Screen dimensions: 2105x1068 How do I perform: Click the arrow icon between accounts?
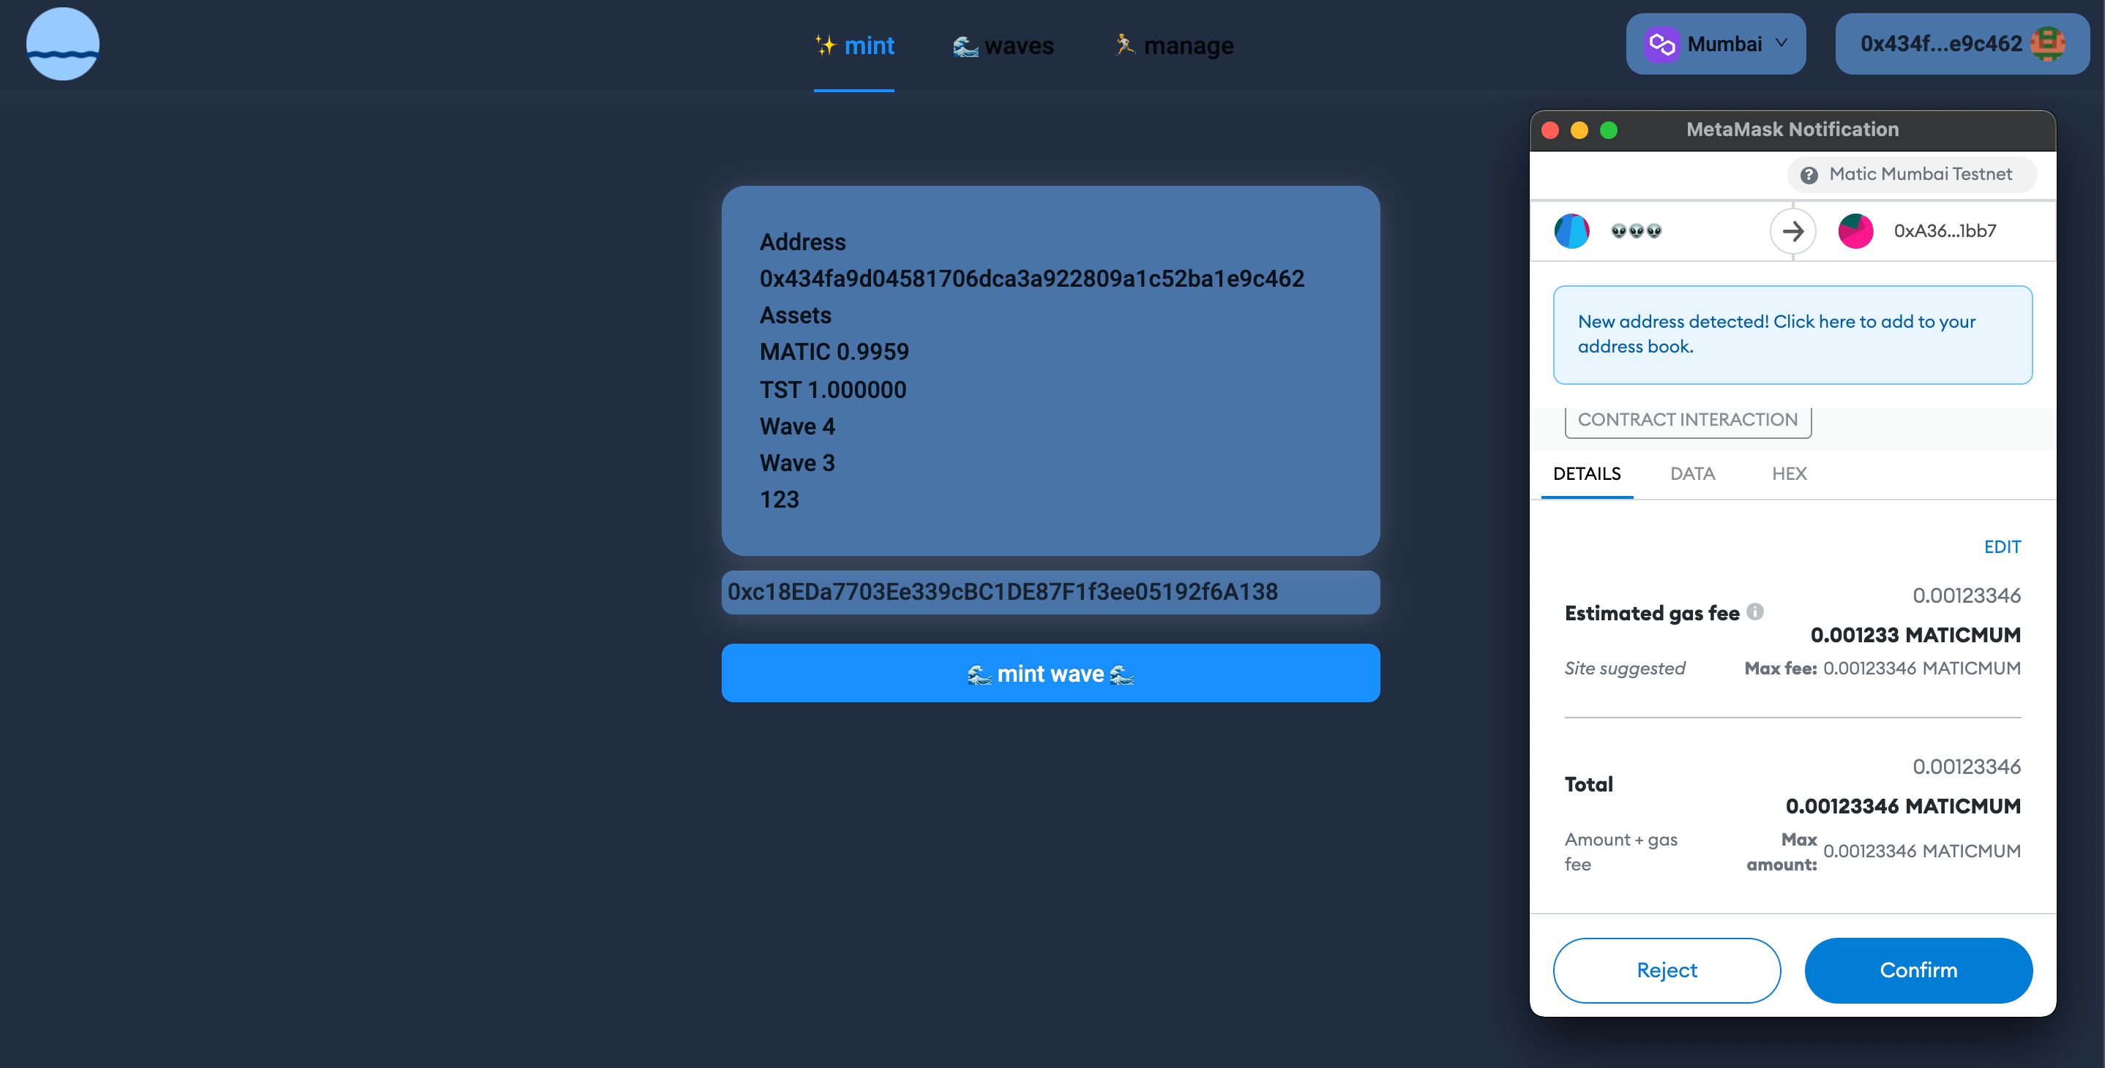(1793, 231)
